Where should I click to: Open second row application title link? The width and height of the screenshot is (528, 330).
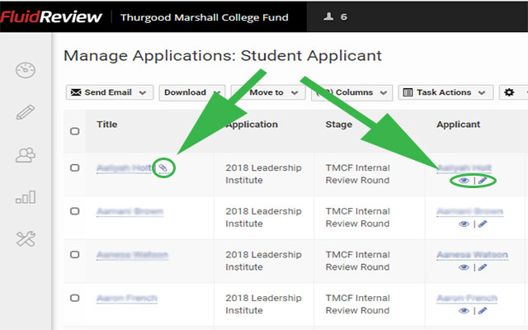tap(130, 211)
